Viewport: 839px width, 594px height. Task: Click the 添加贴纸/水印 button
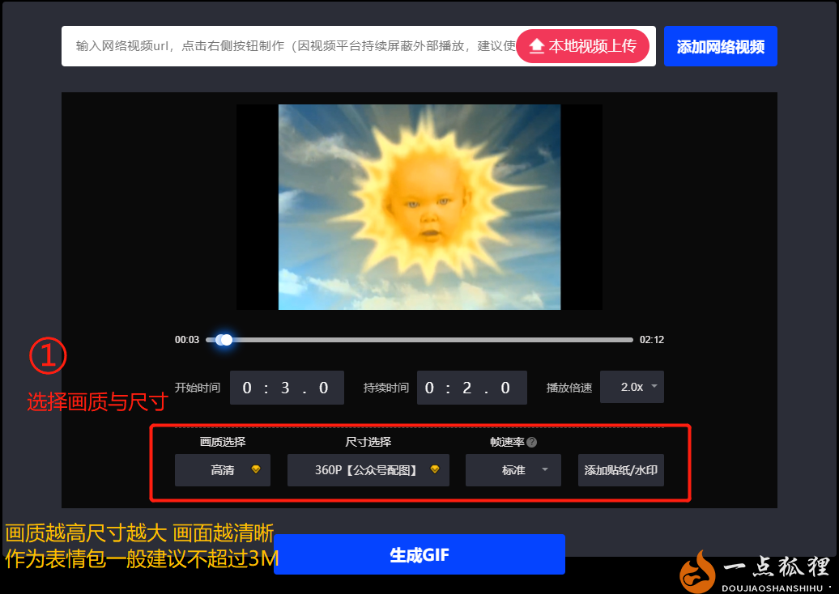(x=620, y=470)
